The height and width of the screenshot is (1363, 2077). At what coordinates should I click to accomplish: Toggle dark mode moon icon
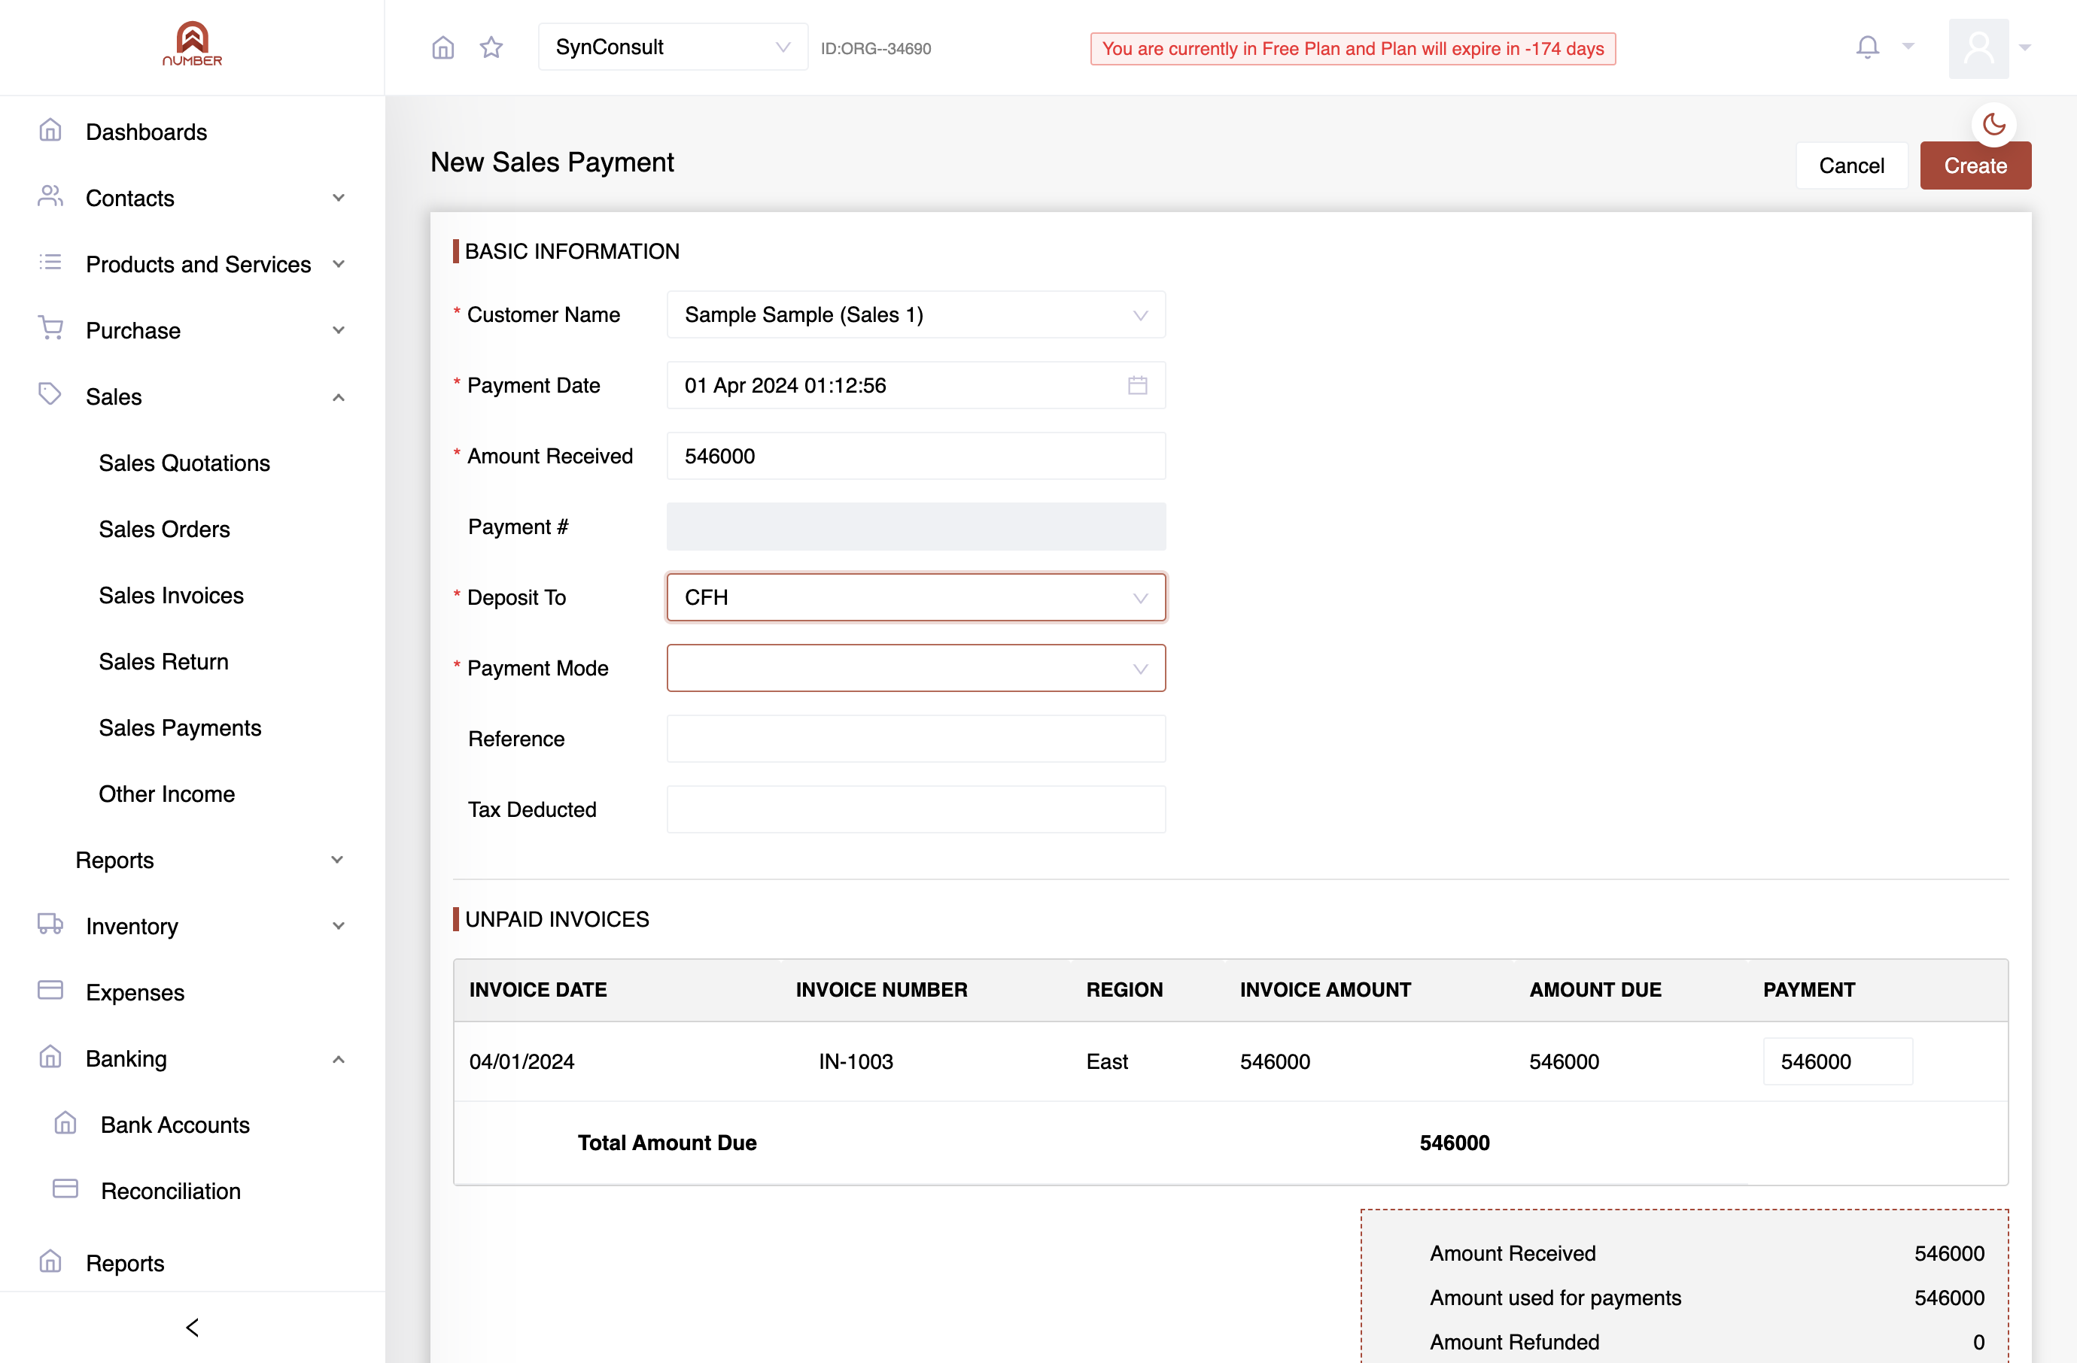[1993, 124]
